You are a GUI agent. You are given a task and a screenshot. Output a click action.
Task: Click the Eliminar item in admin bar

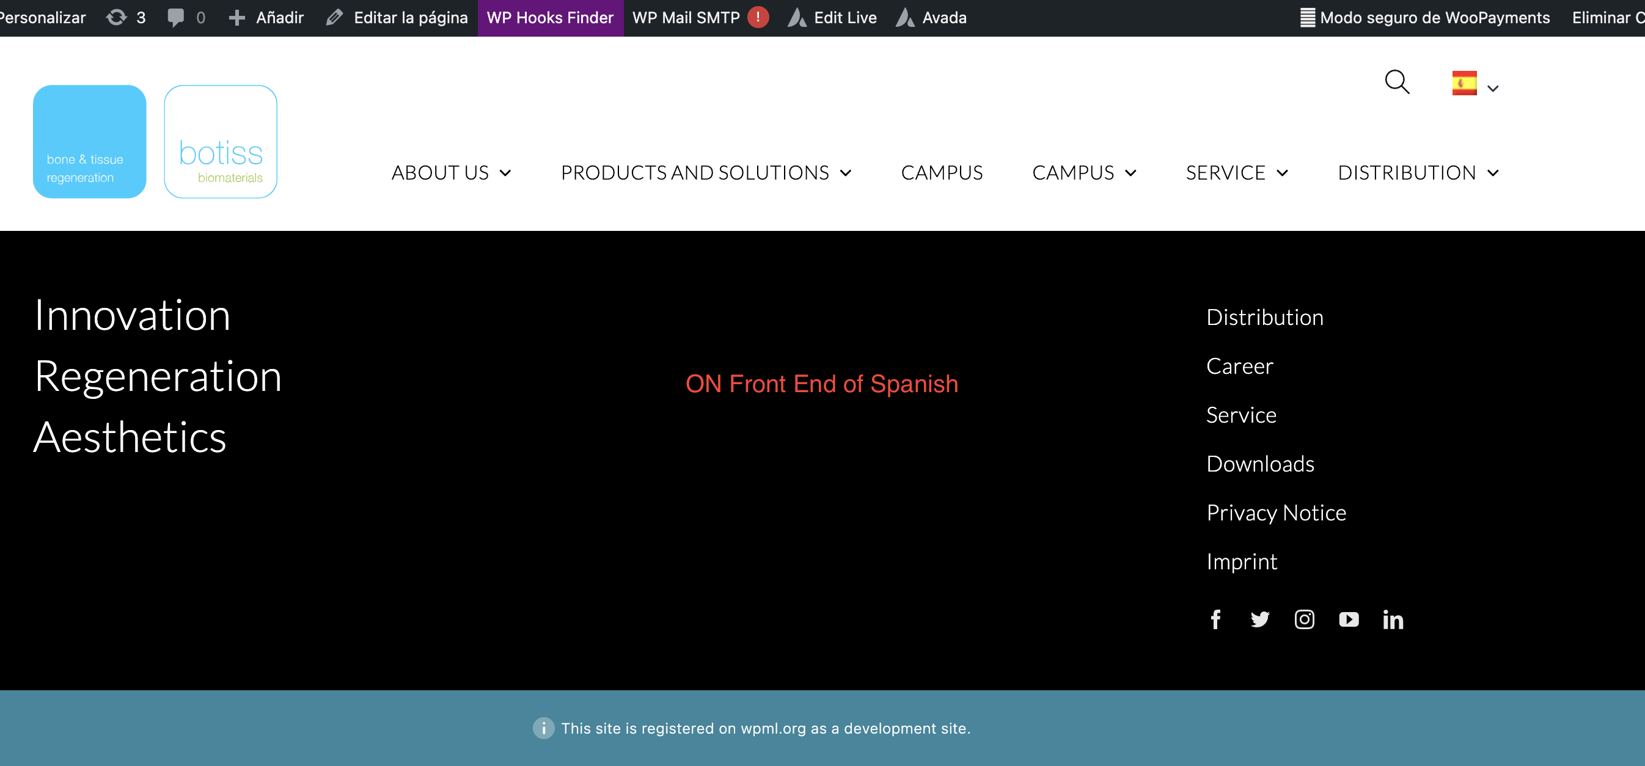tap(1608, 17)
